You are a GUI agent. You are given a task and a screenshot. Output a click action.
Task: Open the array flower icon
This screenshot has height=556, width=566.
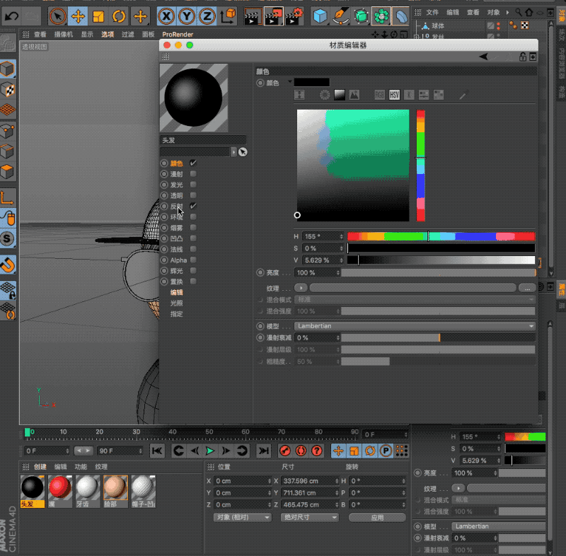tap(381, 16)
